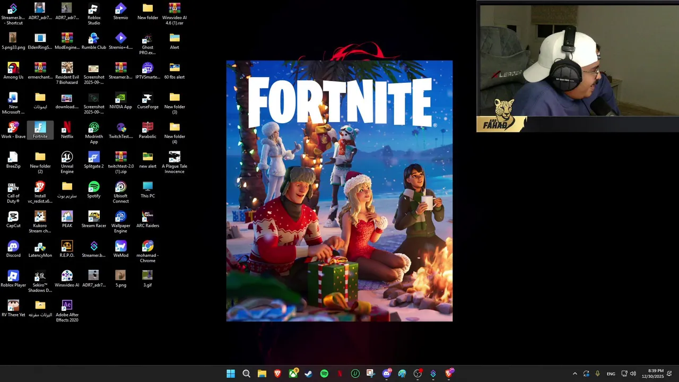Open the Wallpaper Engine desktop shortcut

(120, 222)
